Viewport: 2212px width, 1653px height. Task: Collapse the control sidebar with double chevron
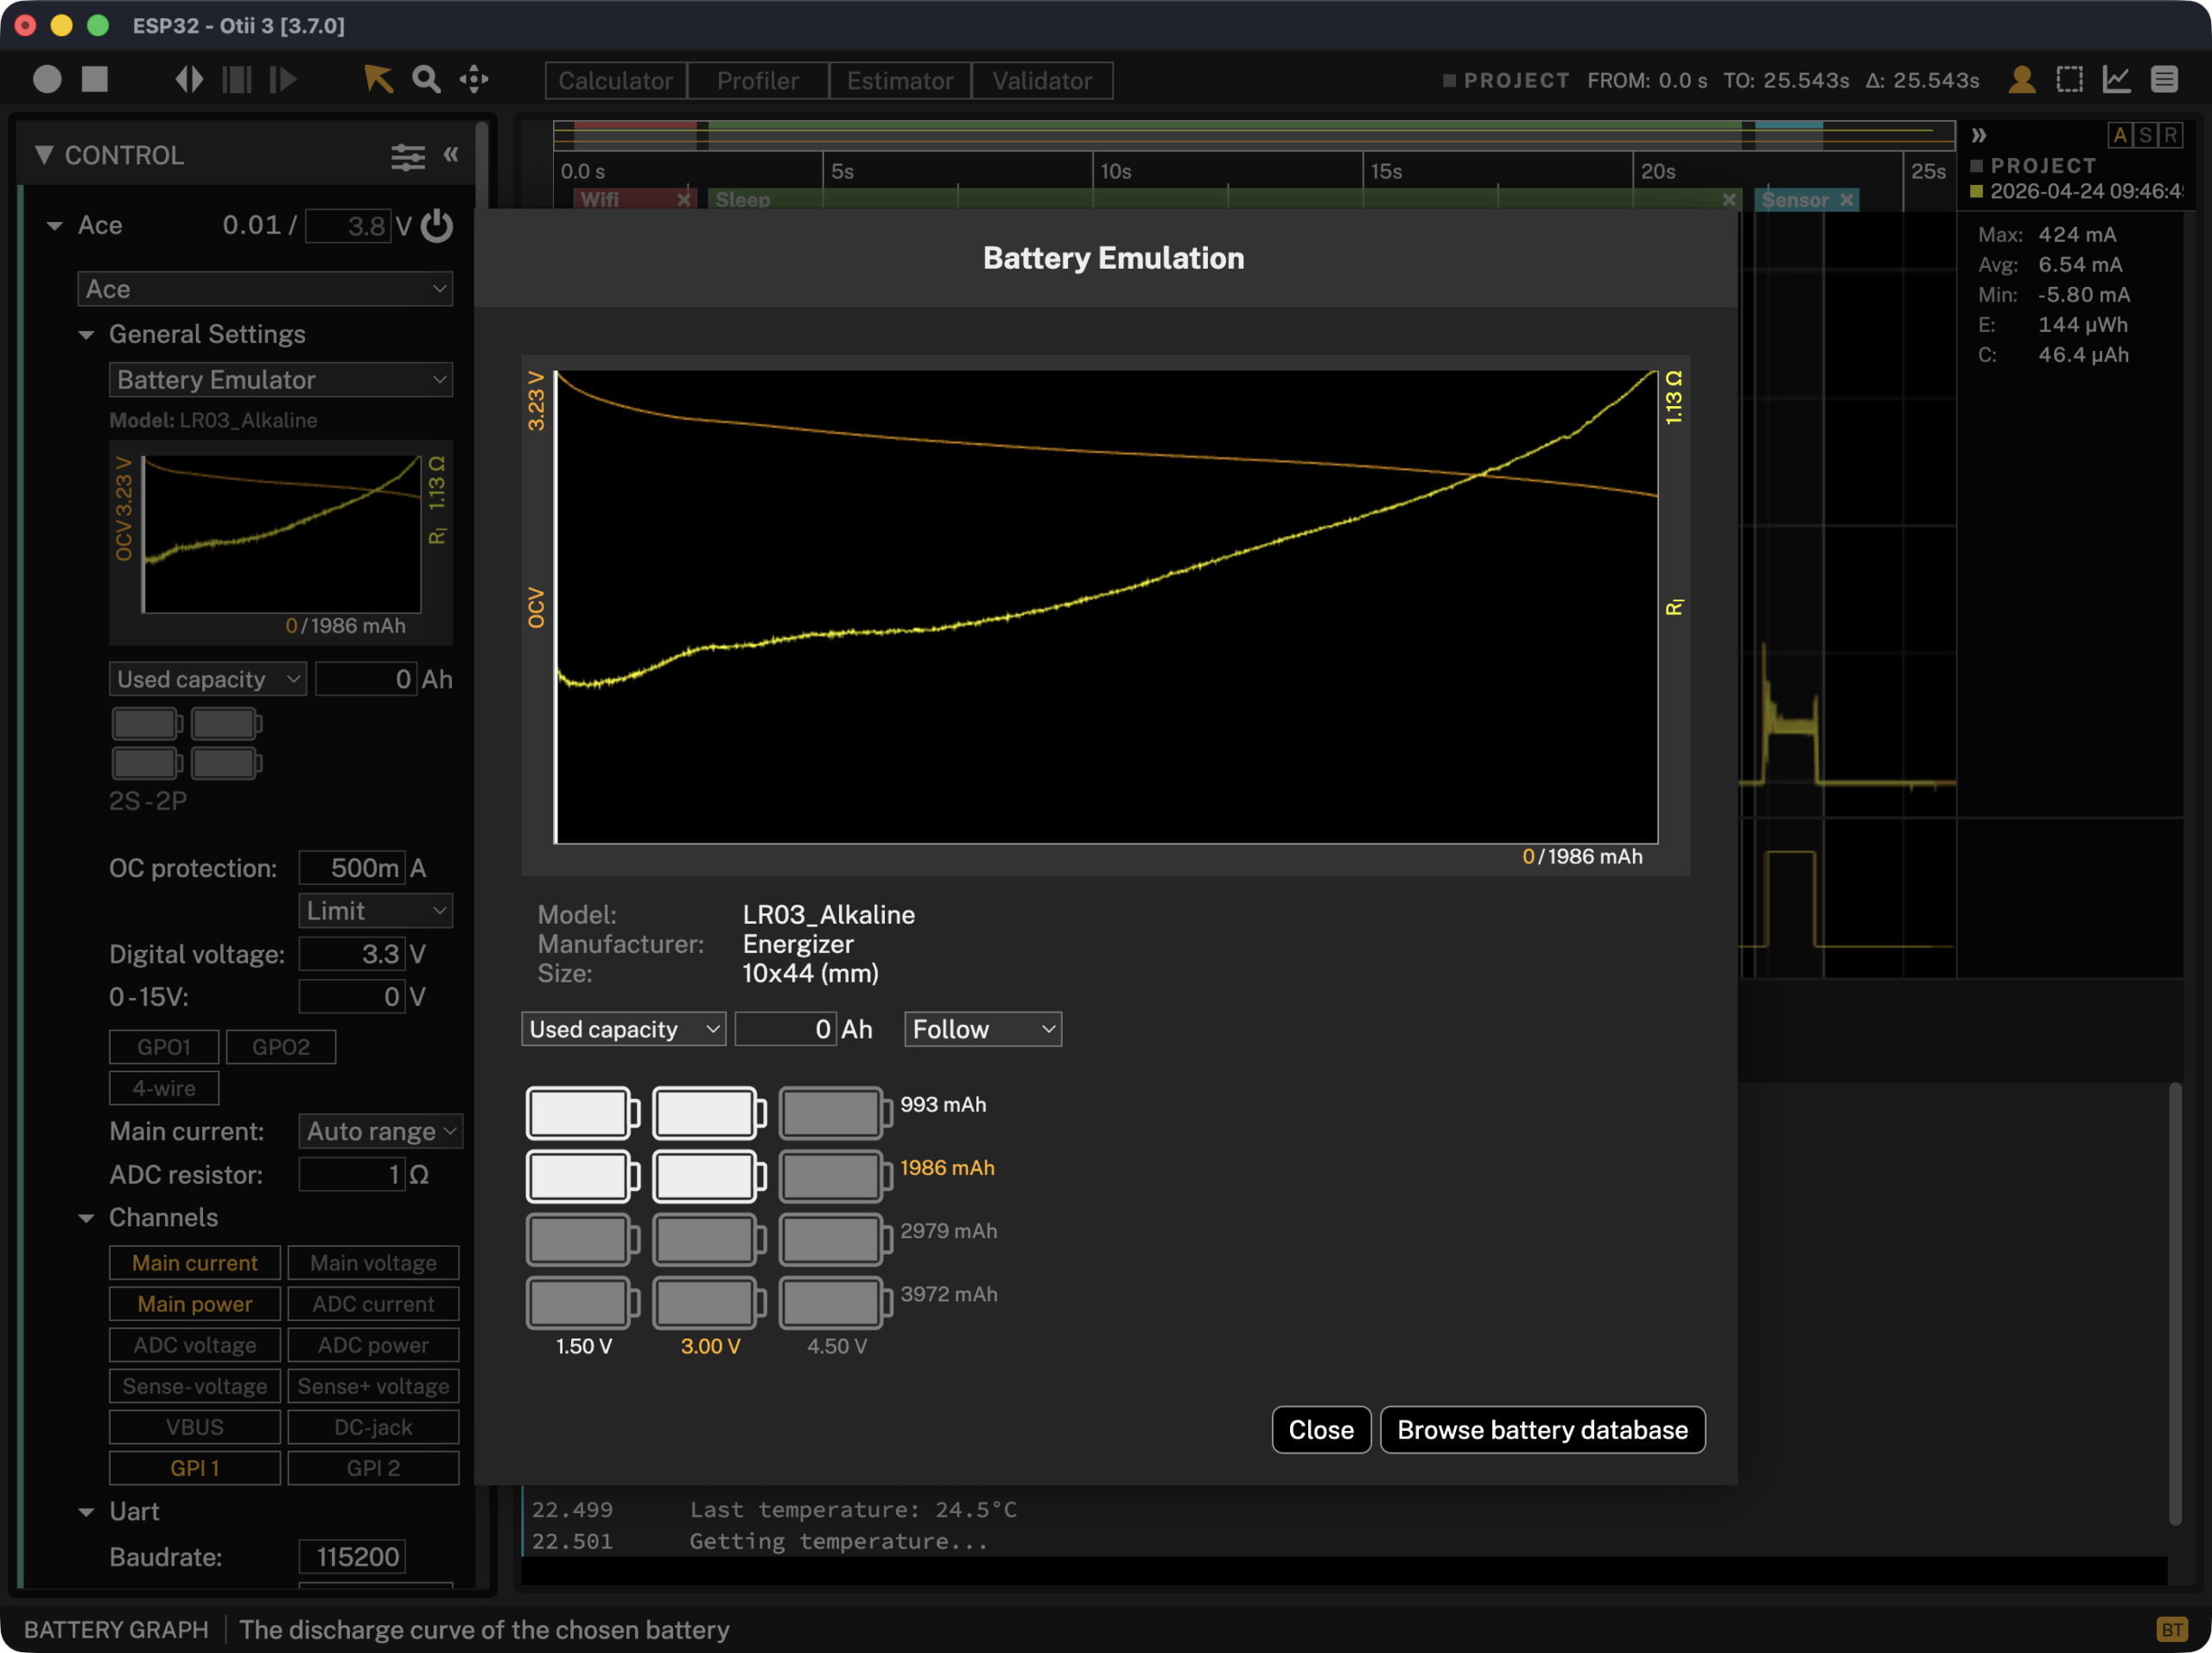[x=451, y=154]
